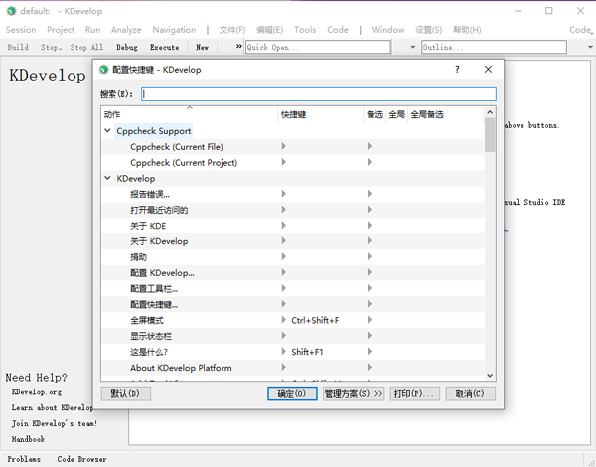
Task: Select the 打开最近访问的 row
Action: click(293, 210)
